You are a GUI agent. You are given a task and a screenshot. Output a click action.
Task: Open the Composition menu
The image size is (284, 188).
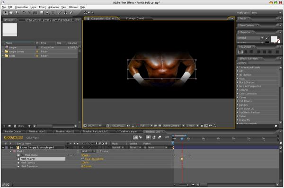tap(21, 7)
